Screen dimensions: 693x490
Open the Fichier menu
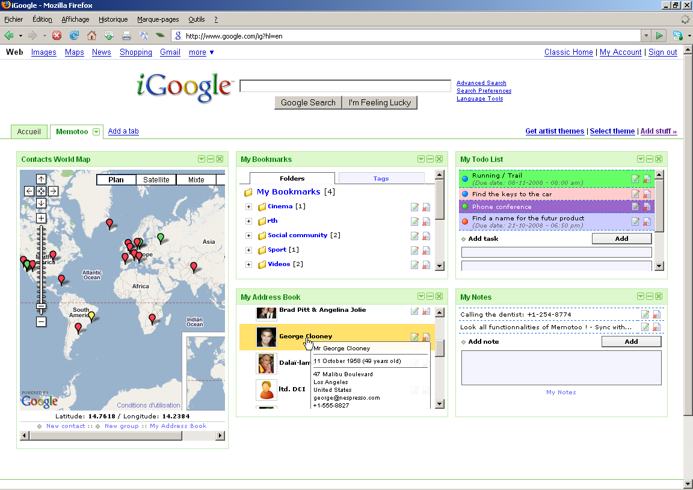coord(14,19)
